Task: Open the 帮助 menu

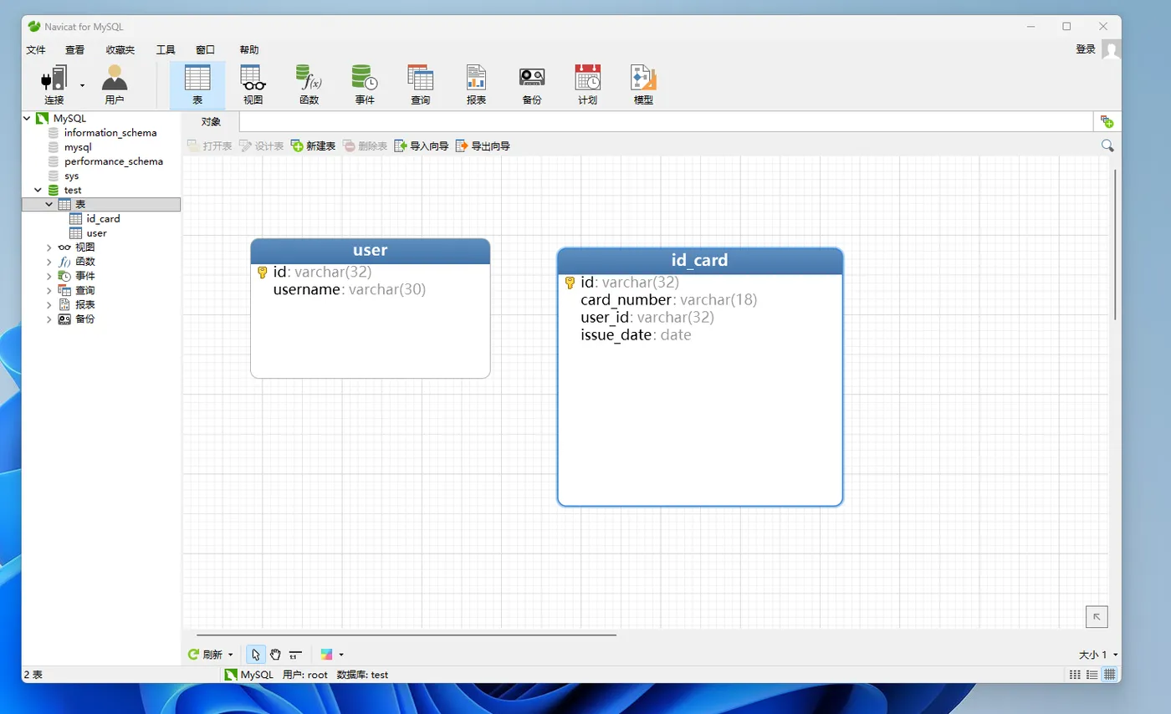Action: pyautogui.click(x=249, y=50)
